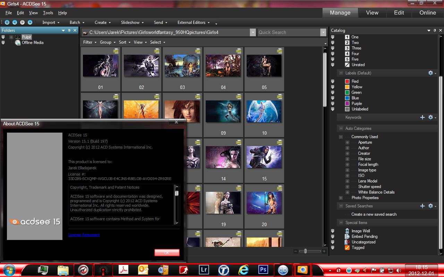Click the Up one folder icon

pos(30,22)
